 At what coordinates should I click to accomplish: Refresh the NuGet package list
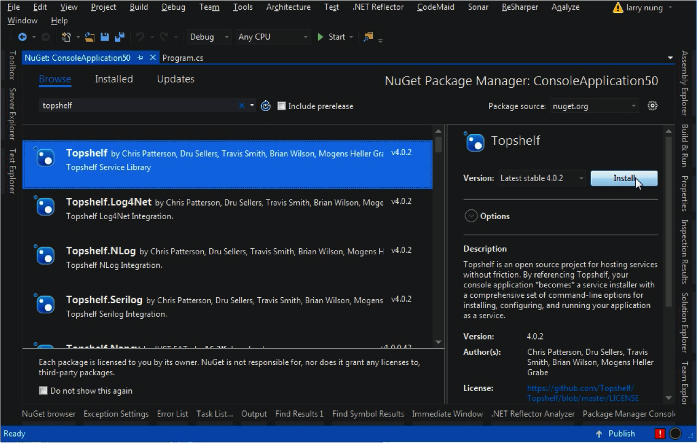[266, 106]
